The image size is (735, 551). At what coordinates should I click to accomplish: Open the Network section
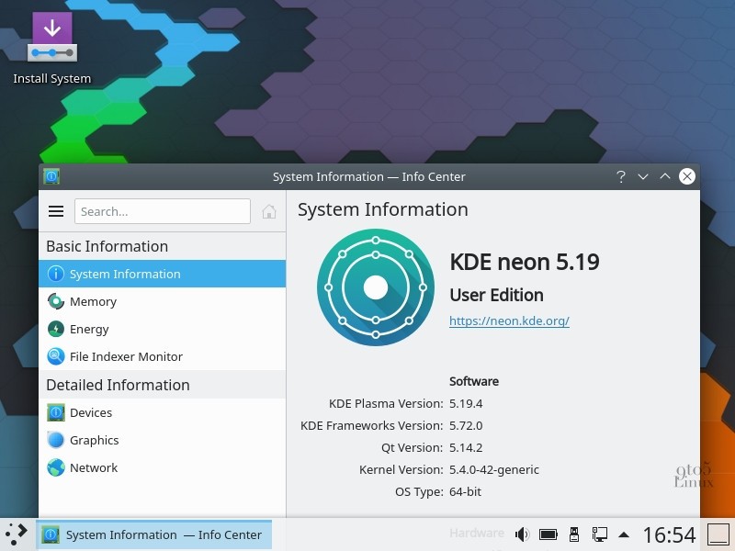163,467
